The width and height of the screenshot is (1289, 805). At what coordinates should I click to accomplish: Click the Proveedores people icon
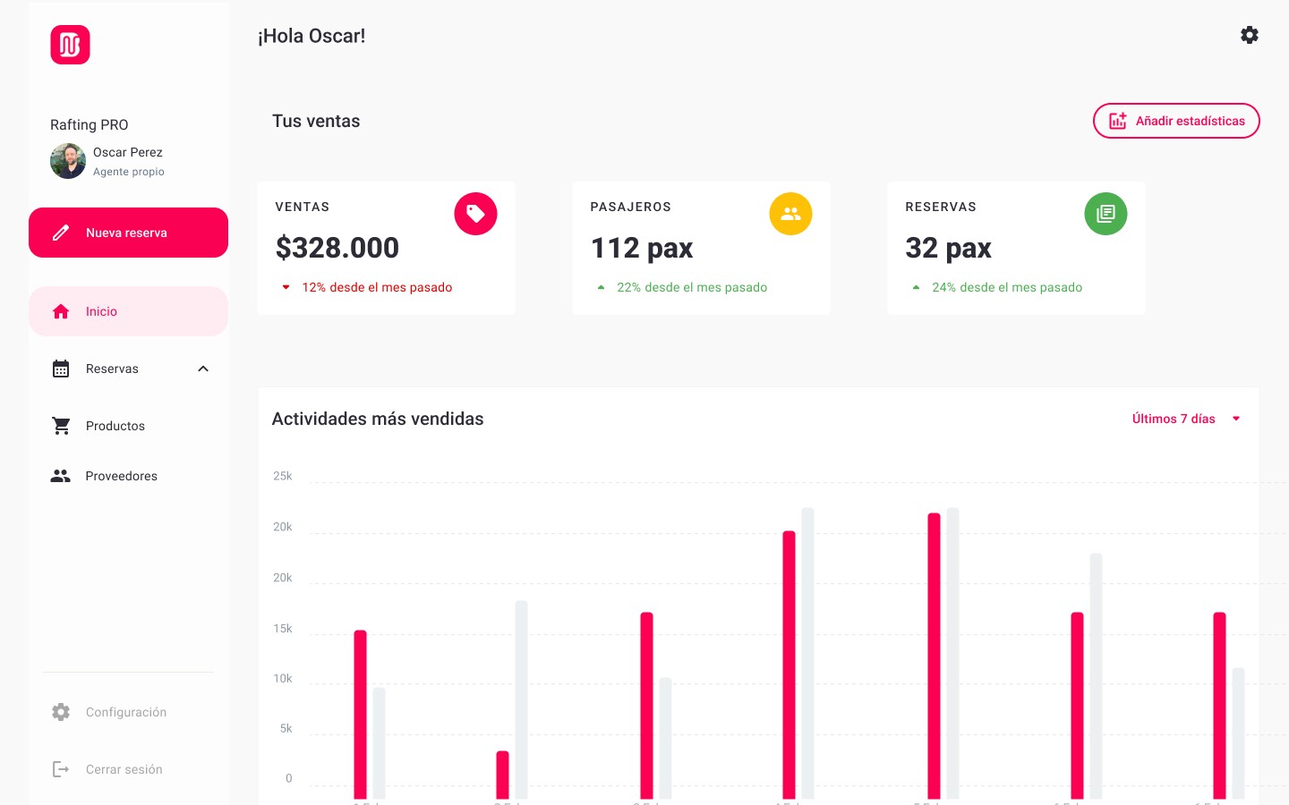click(x=61, y=476)
